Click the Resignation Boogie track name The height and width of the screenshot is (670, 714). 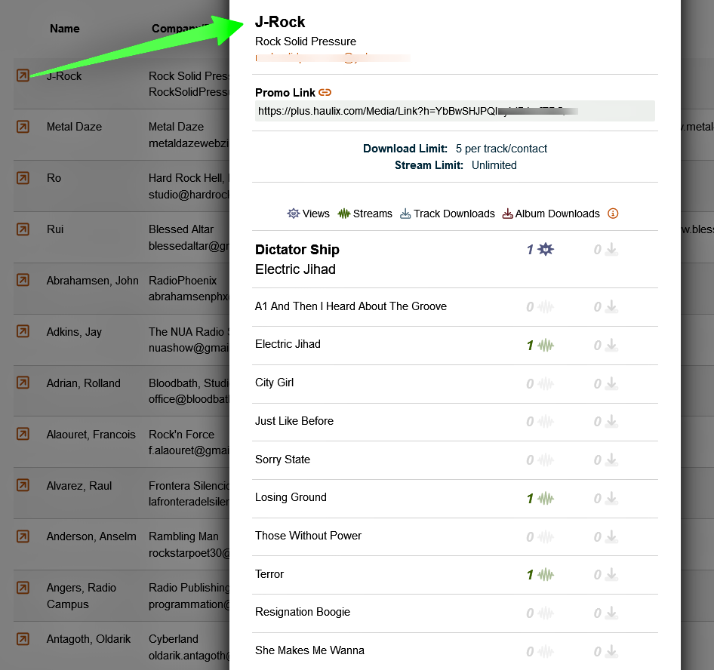coord(303,612)
